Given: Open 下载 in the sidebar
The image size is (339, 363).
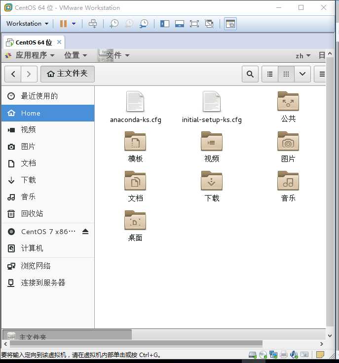Looking at the screenshot, I should pyautogui.click(x=48, y=180).
